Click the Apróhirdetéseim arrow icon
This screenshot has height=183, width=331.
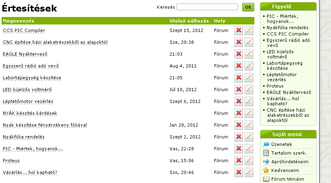pos(266,162)
